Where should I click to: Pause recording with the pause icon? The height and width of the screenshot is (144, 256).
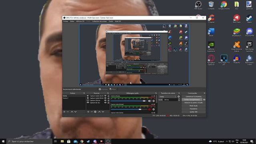pyautogui.click(x=204, y=100)
